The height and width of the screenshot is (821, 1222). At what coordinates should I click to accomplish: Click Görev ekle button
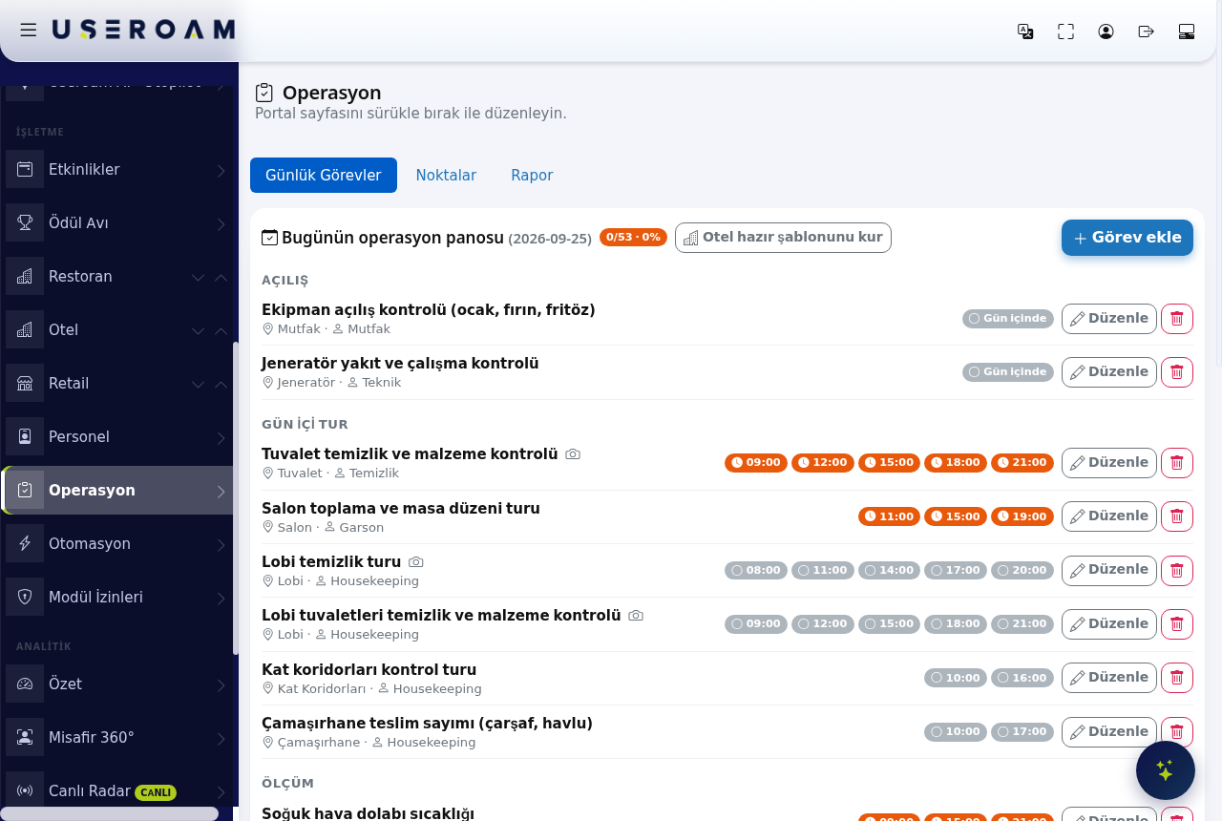tap(1127, 238)
